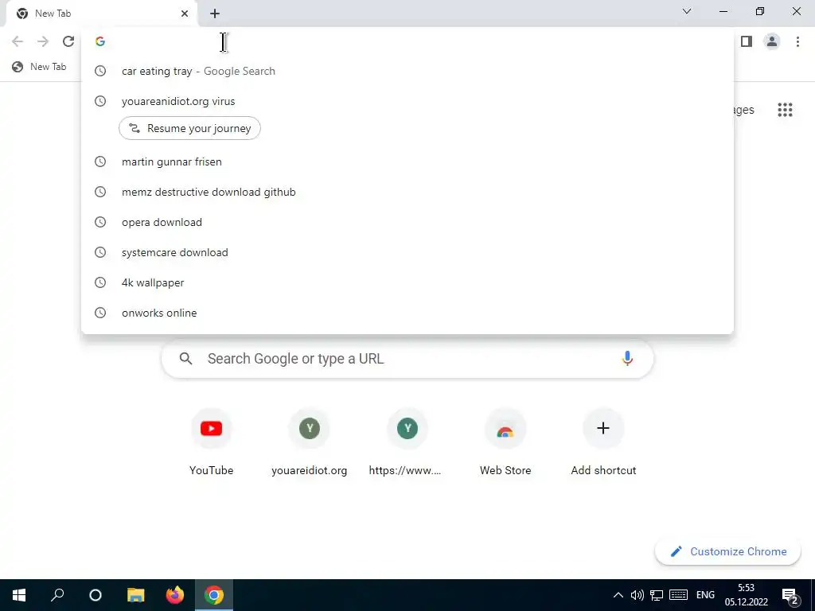Choose 'car eating tray' suggestion
This screenshot has width=815, height=611.
(x=407, y=71)
